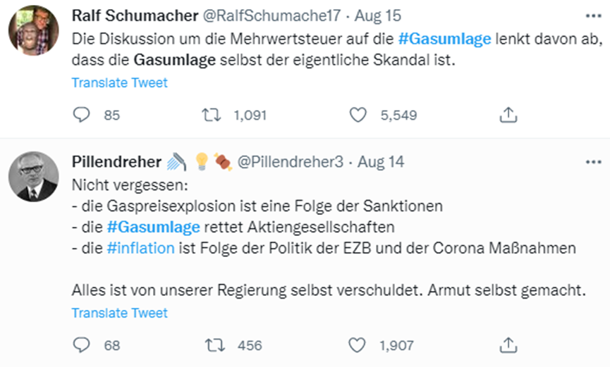This screenshot has height=367, width=610.
Task: Open #Gasumlage hashtag in Ralf's tweet
Action: (x=444, y=39)
